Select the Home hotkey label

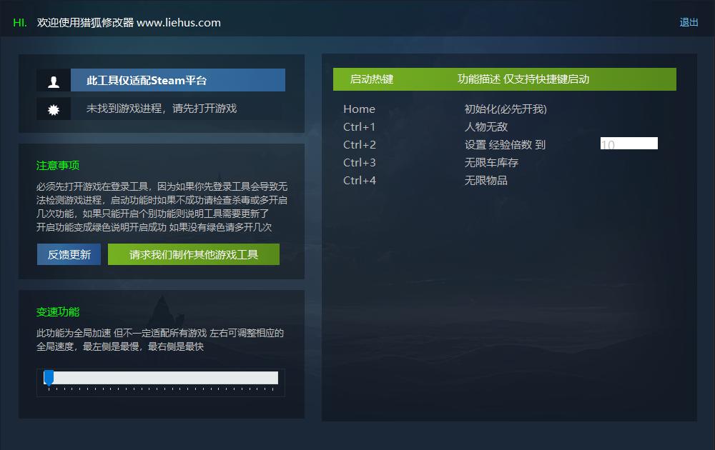360,109
